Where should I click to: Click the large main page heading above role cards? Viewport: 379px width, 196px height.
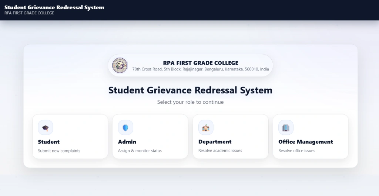(190, 90)
